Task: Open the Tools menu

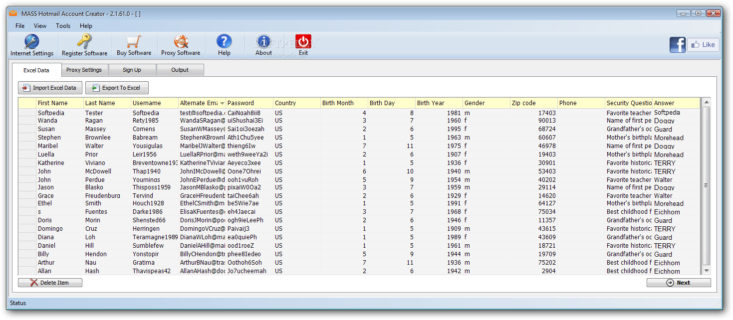Action: coord(63,26)
